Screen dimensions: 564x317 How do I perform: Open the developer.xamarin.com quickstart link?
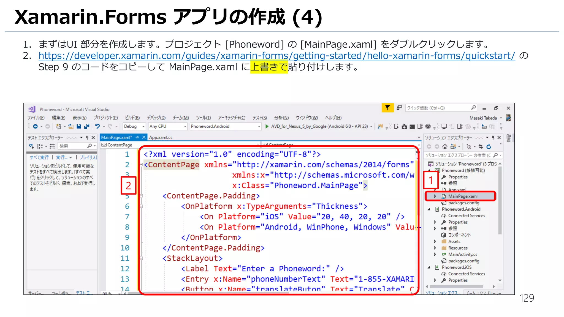[277, 56]
